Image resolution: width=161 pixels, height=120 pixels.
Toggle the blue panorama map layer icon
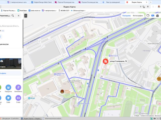153,15
